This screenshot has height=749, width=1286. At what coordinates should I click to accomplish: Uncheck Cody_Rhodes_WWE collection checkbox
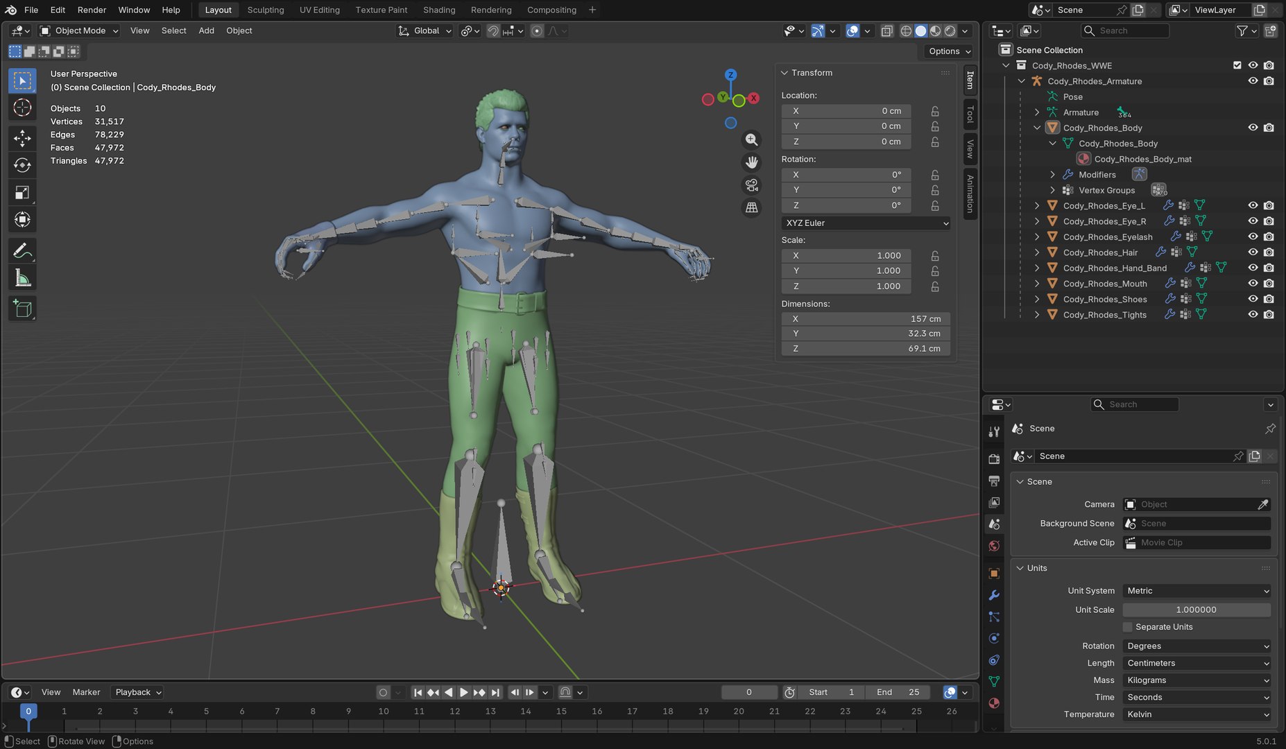(1237, 65)
